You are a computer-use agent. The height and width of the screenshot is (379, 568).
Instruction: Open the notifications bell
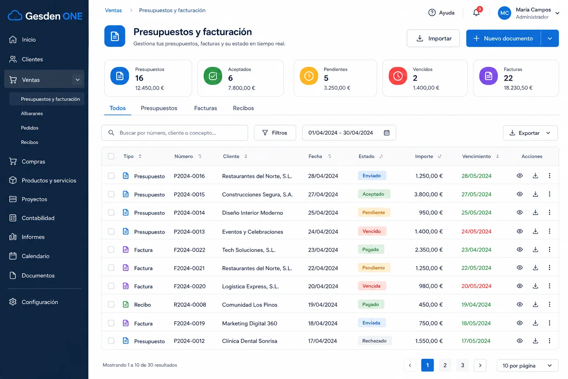[476, 13]
